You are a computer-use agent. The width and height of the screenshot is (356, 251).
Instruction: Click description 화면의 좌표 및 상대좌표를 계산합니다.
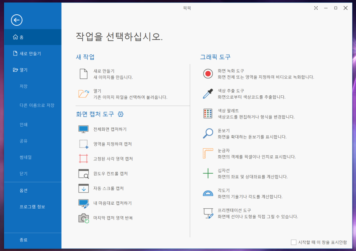tap(252, 177)
